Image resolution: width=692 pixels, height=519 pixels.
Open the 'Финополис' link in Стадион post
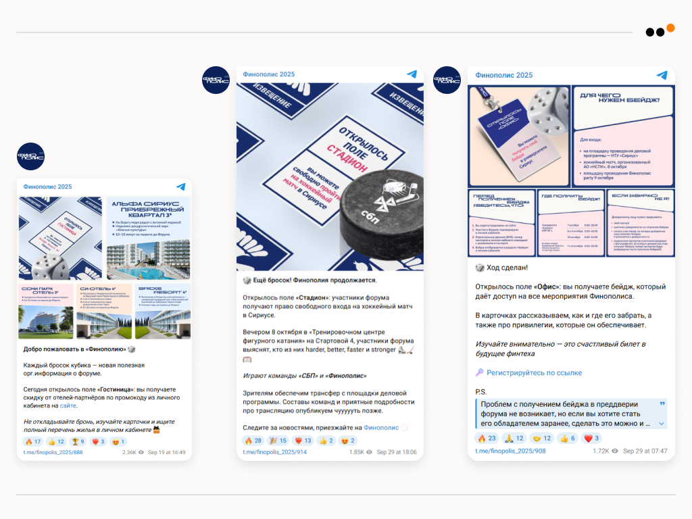pyautogui.click(x=381, y=428)
